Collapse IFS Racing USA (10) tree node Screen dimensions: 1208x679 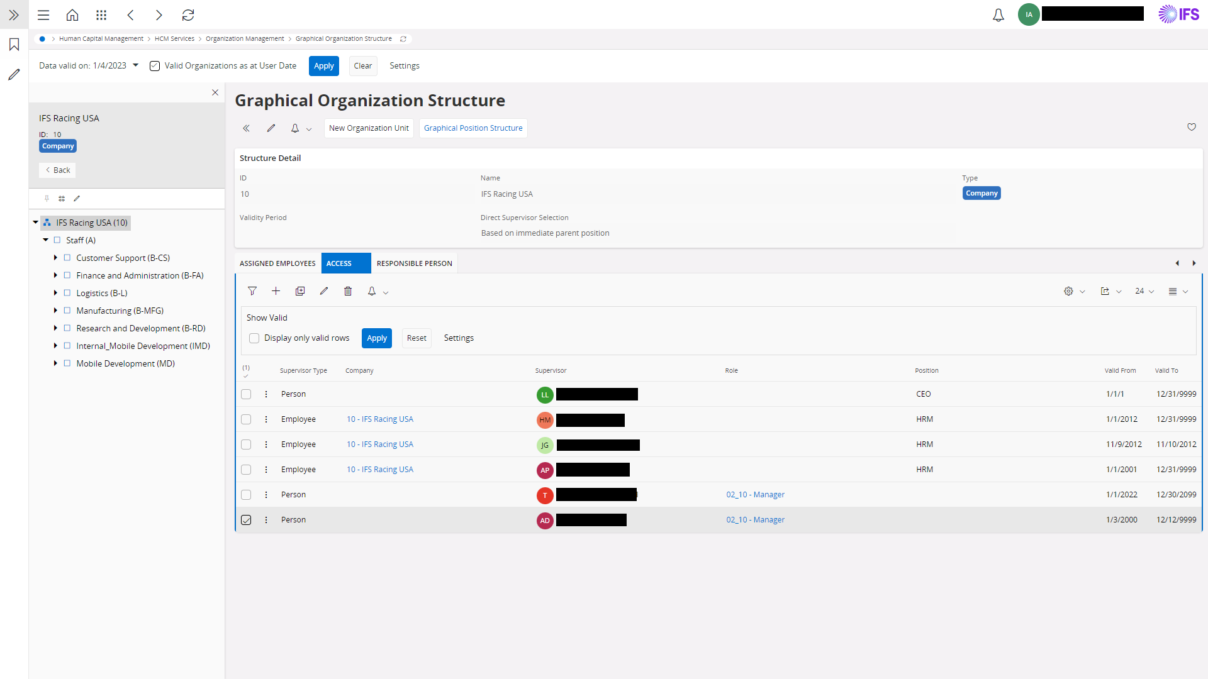[x=36, y=223]
